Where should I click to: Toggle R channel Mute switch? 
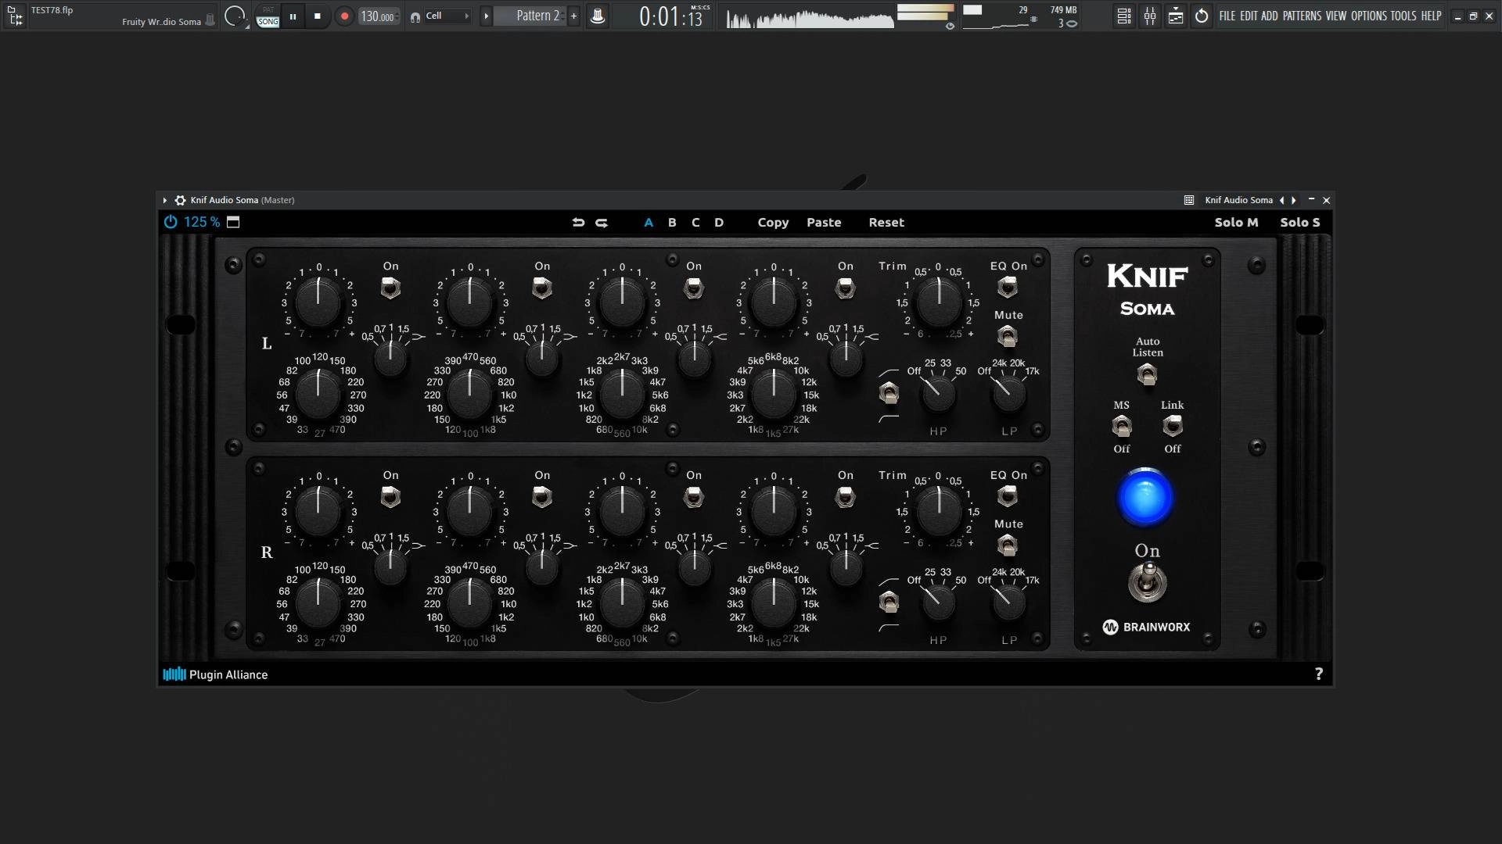[1008, 545]
